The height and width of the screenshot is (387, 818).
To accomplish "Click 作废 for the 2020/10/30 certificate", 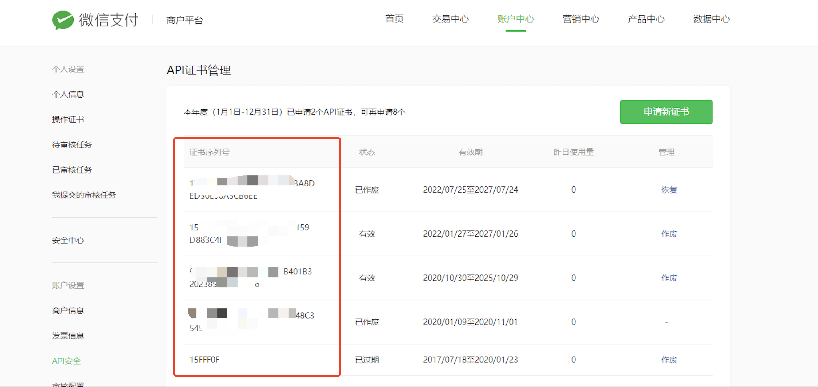I will tap(669, 278).
